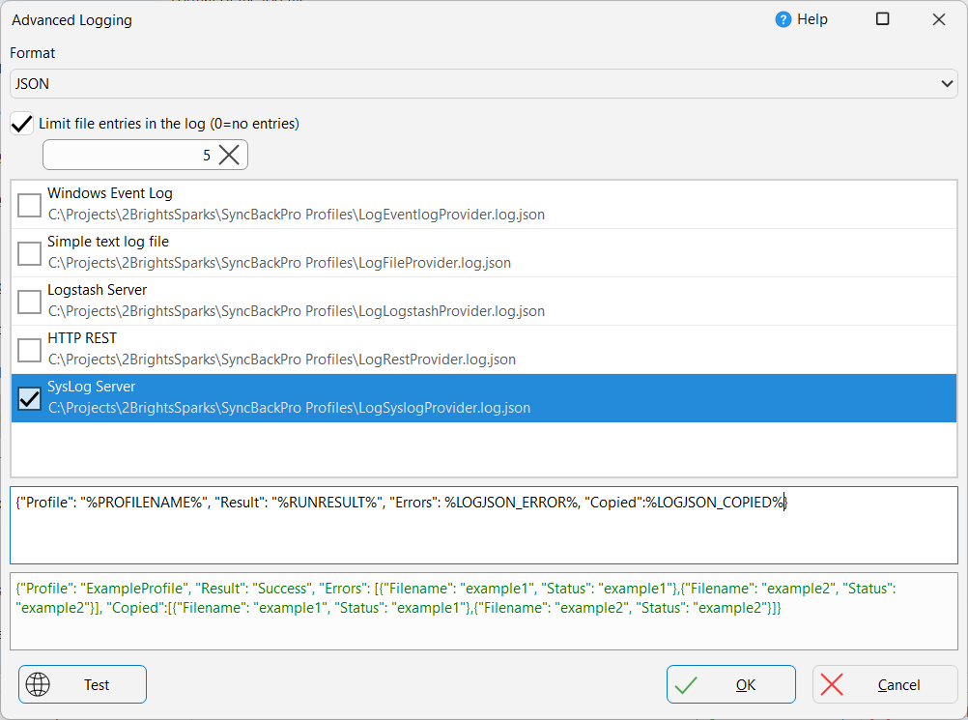
Task: Confirm with the OK button
Action: click(x=731, y=684)
